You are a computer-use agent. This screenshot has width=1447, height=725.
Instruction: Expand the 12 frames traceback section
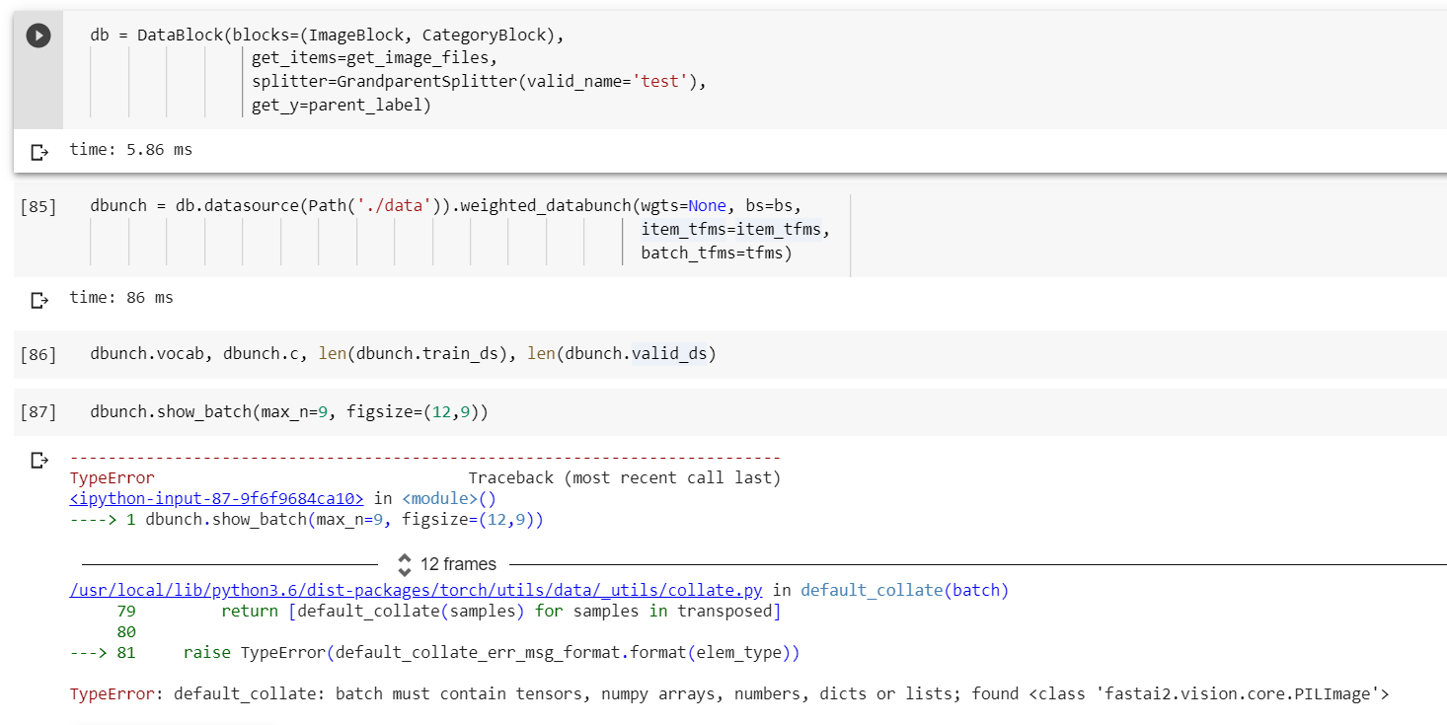pos(458,564)
